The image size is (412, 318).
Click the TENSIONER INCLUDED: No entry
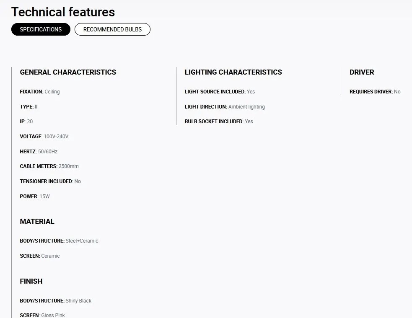(x=50, y=181)
